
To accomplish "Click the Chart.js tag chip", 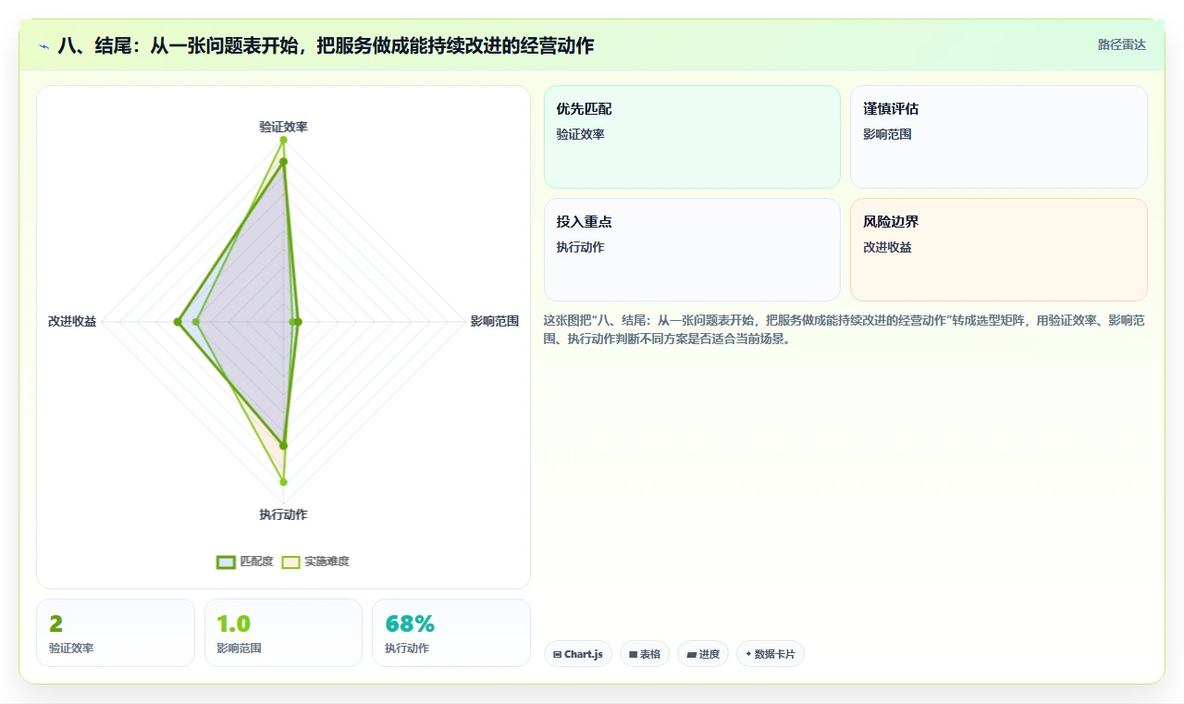I will click(578, 654).
